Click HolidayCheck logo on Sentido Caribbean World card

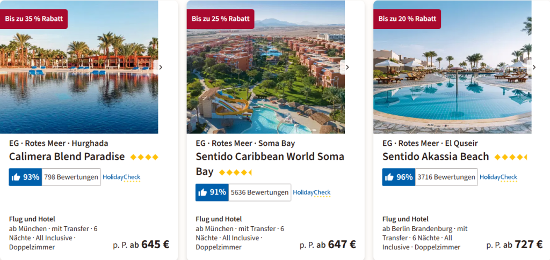point(312,193)
